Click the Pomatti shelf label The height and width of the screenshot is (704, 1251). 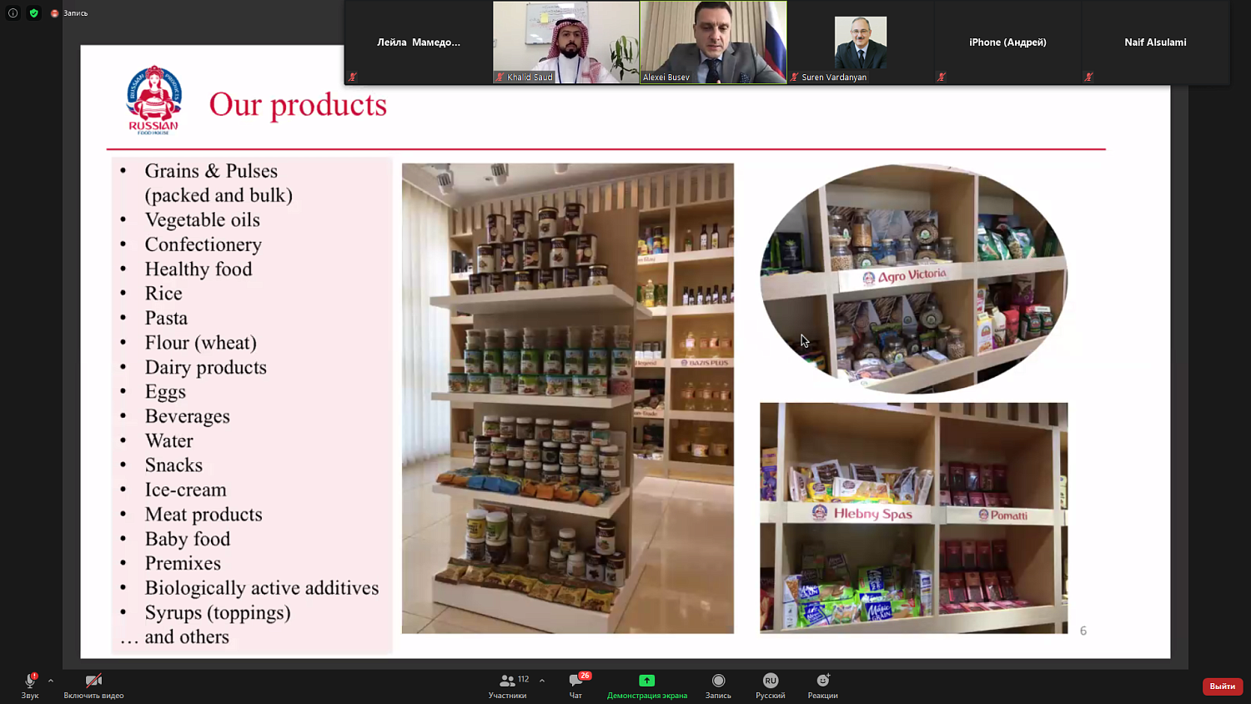click(1003, 515)
